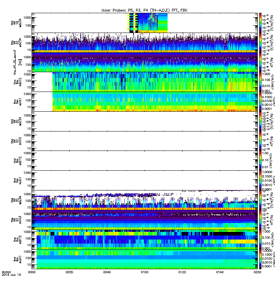Viewport: 275px width, 293px height.
Task: Click the color bar of the fff 32 scm3
Action: tap(260, 220)
